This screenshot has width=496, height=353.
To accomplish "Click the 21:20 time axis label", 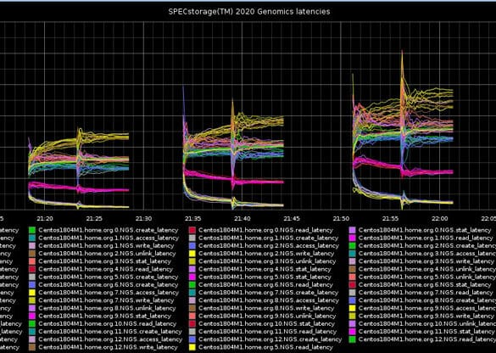I will click(x=45, y=219).
